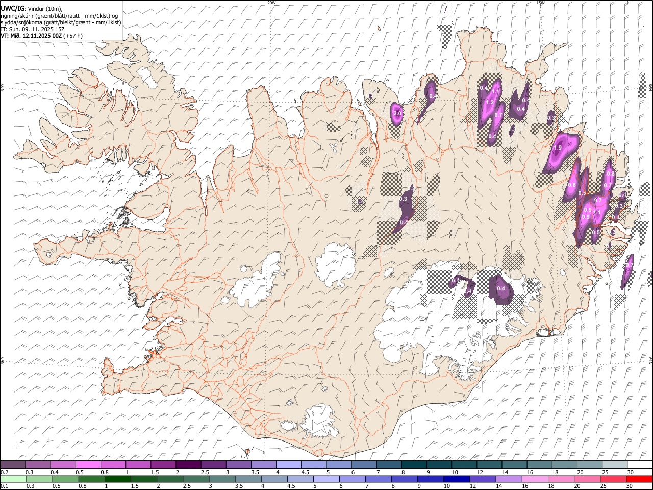The width and height of the screenshot is (653, 490).
Task: Select upper legend swatch between 6 and 7
Action: tap(364, 465)
